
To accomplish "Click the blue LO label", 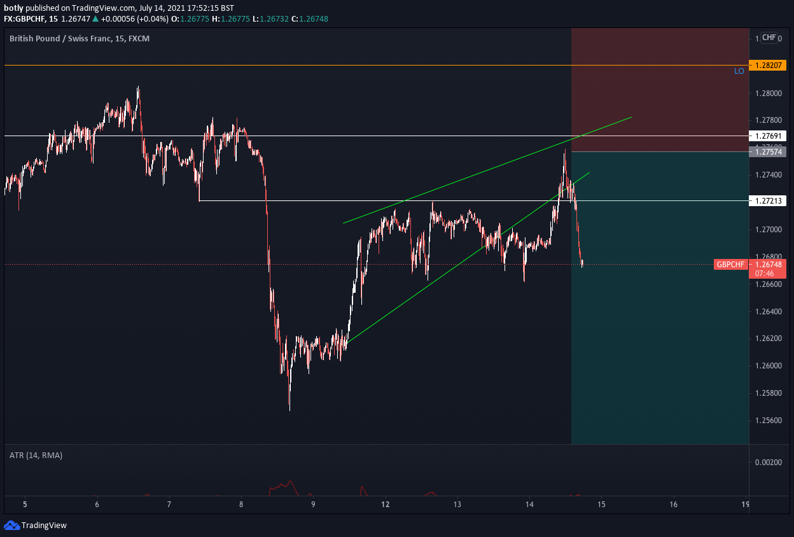I will click(x=739, y=71).
